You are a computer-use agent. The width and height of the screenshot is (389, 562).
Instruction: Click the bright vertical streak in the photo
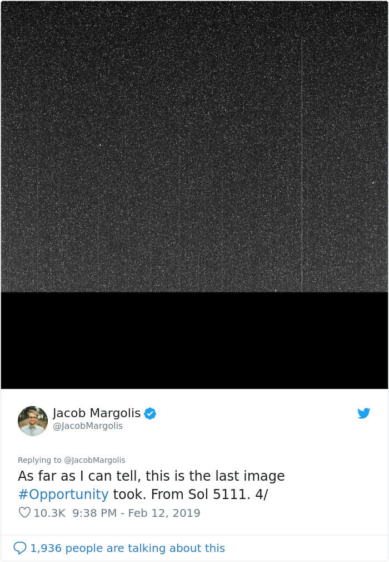[x=302, y=164]
